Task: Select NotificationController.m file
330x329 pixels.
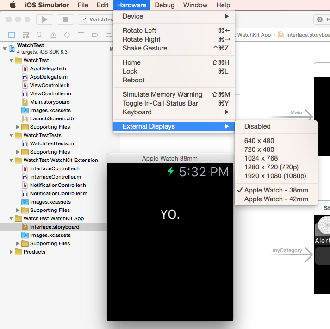Action: (x=58, y=193)
